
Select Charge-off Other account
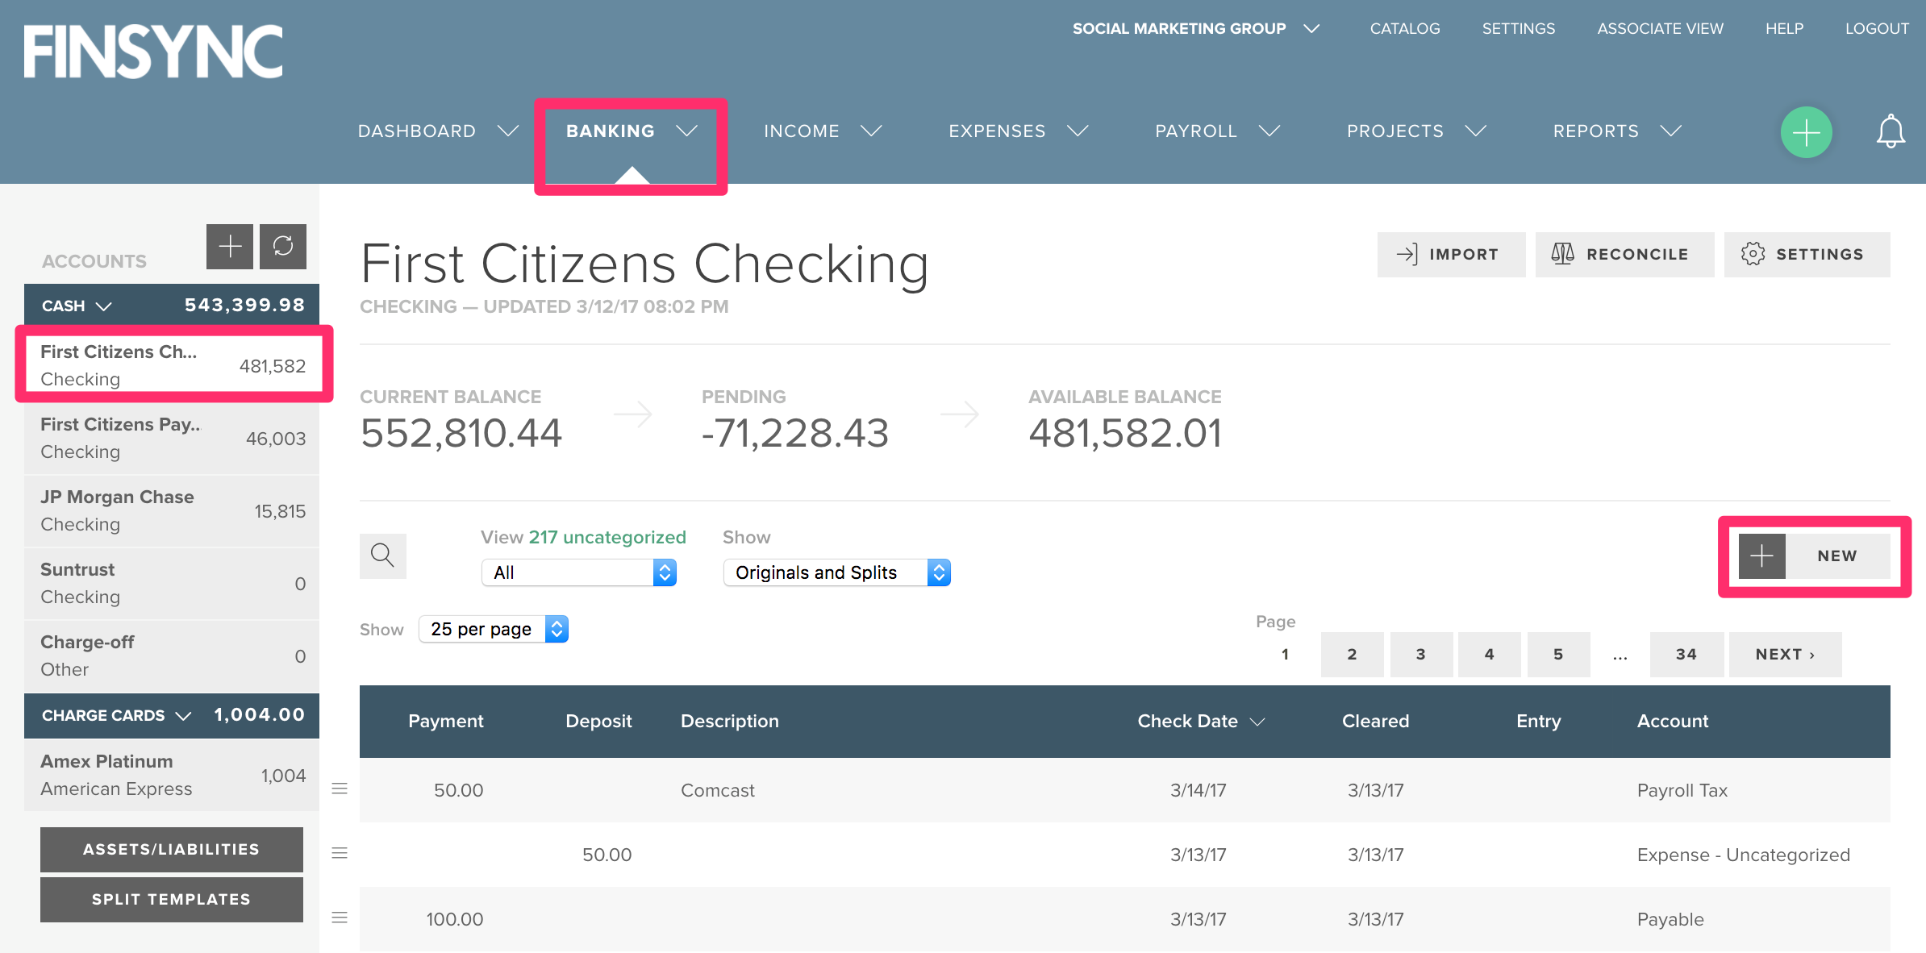point(173,655)
